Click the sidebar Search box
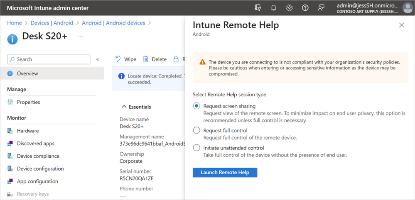415x200 pixels. click(x=49, y=59)
